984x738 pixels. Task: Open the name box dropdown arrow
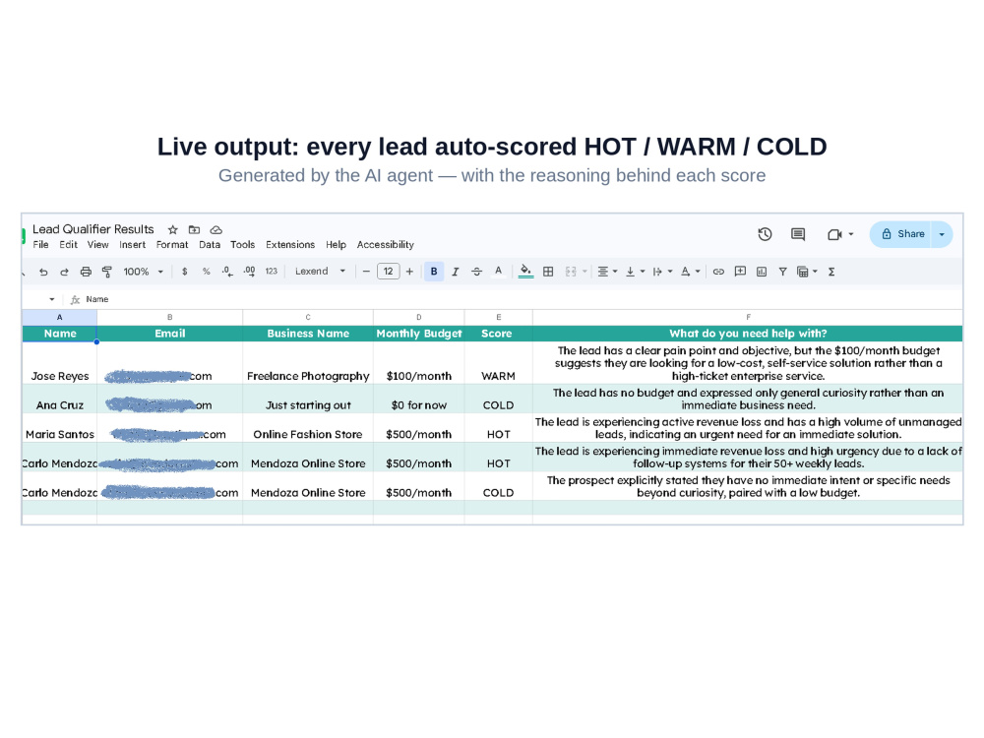tap(52, 299)
